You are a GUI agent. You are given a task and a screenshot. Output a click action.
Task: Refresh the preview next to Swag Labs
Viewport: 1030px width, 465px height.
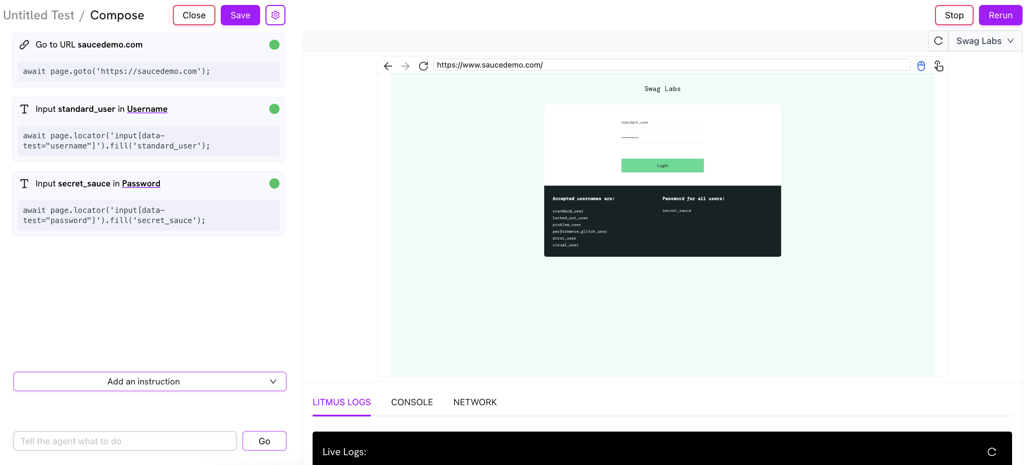coord(938,41)
